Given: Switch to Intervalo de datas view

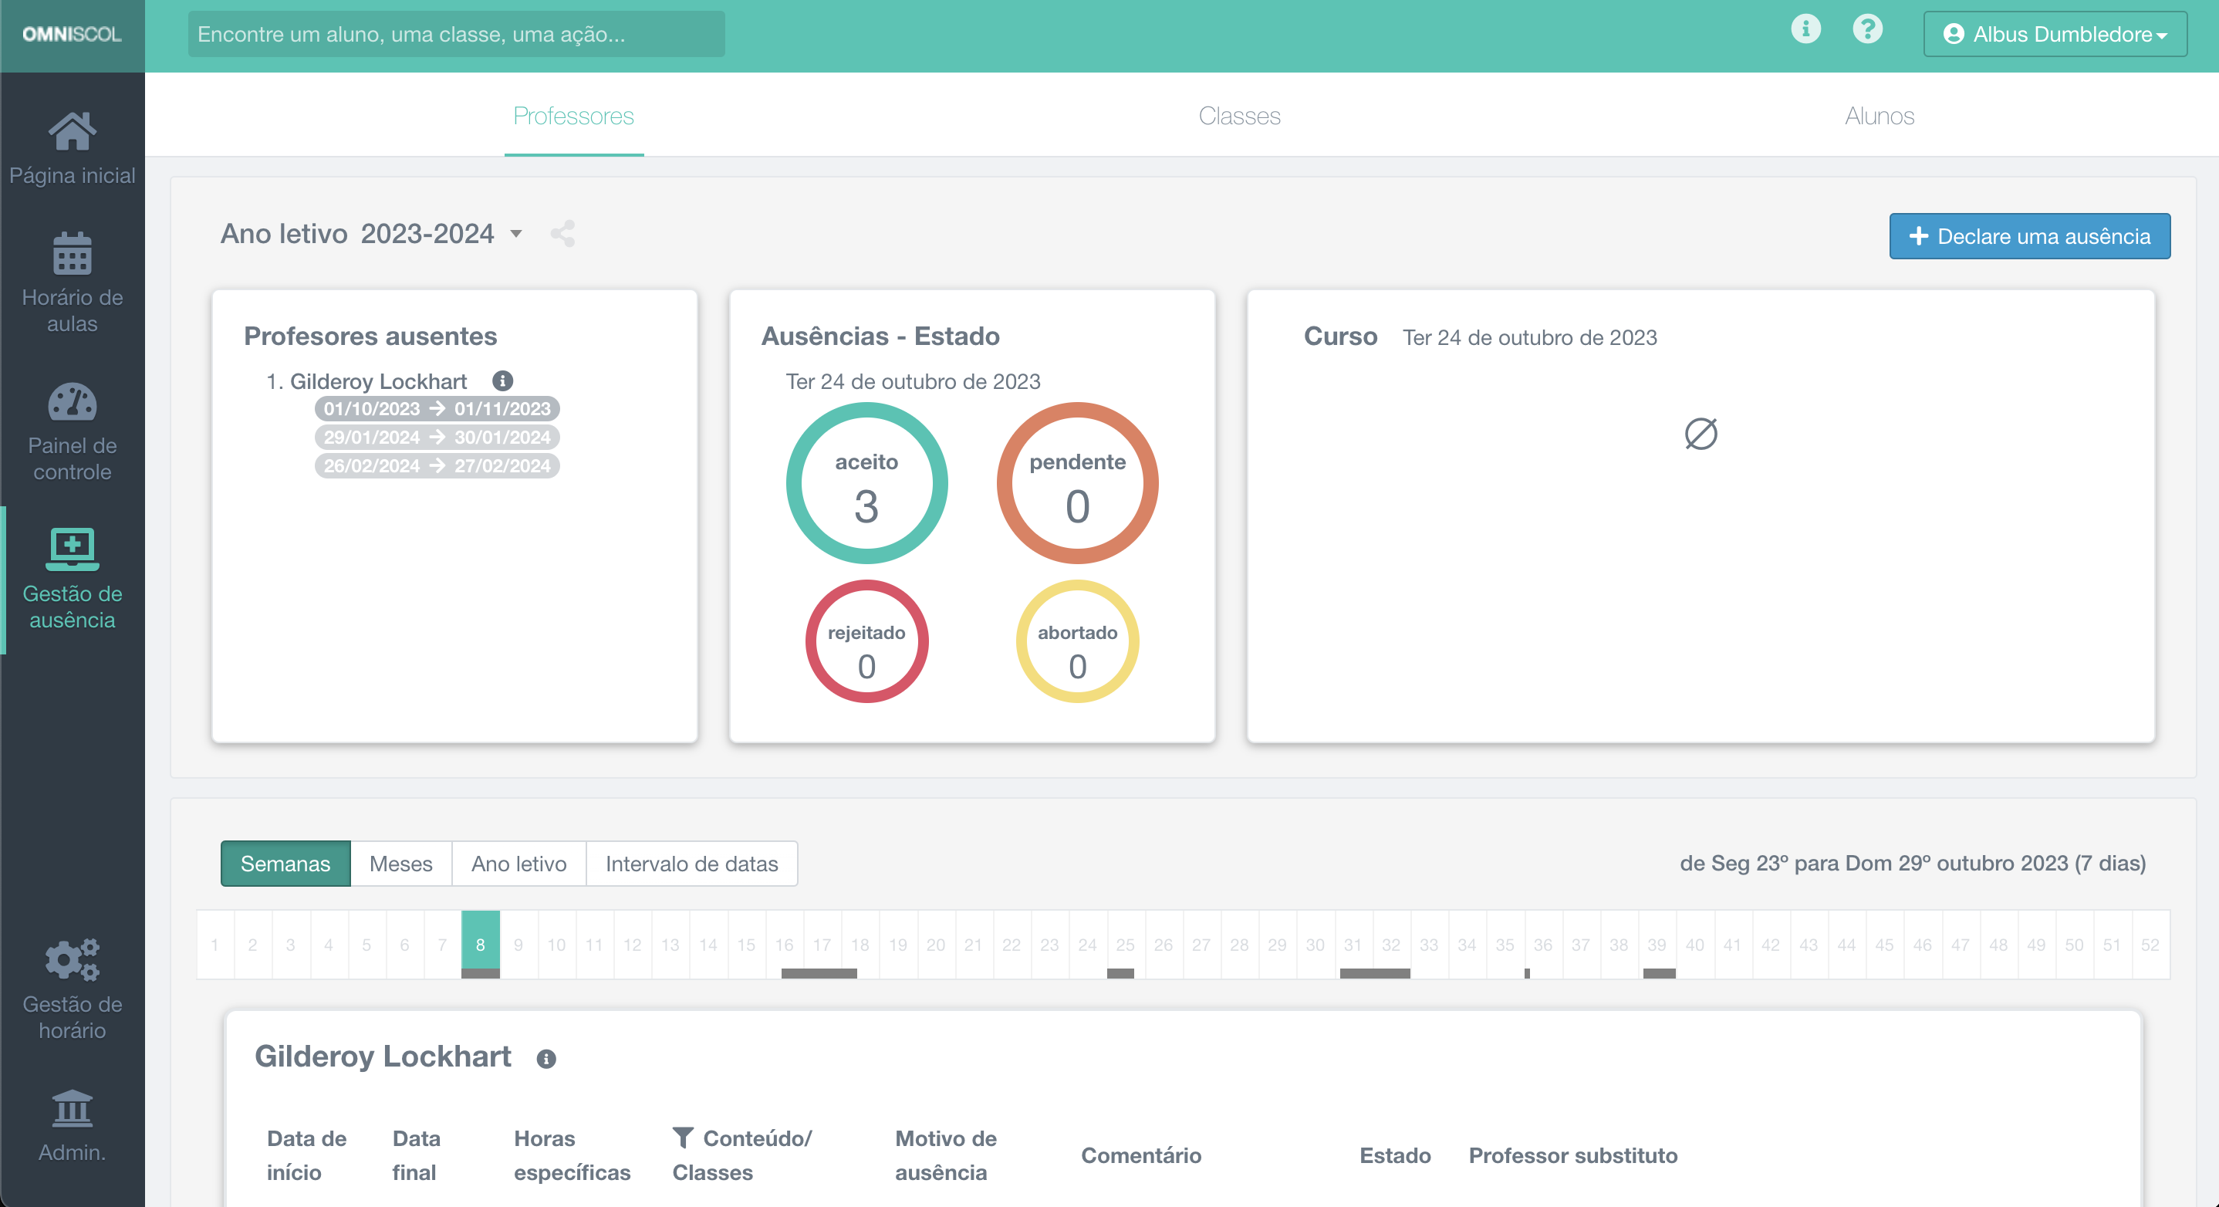Looking at the screenshot, I should [x=691, y=864].
